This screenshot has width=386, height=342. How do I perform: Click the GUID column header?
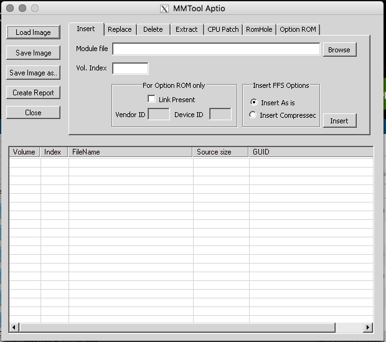311,152
